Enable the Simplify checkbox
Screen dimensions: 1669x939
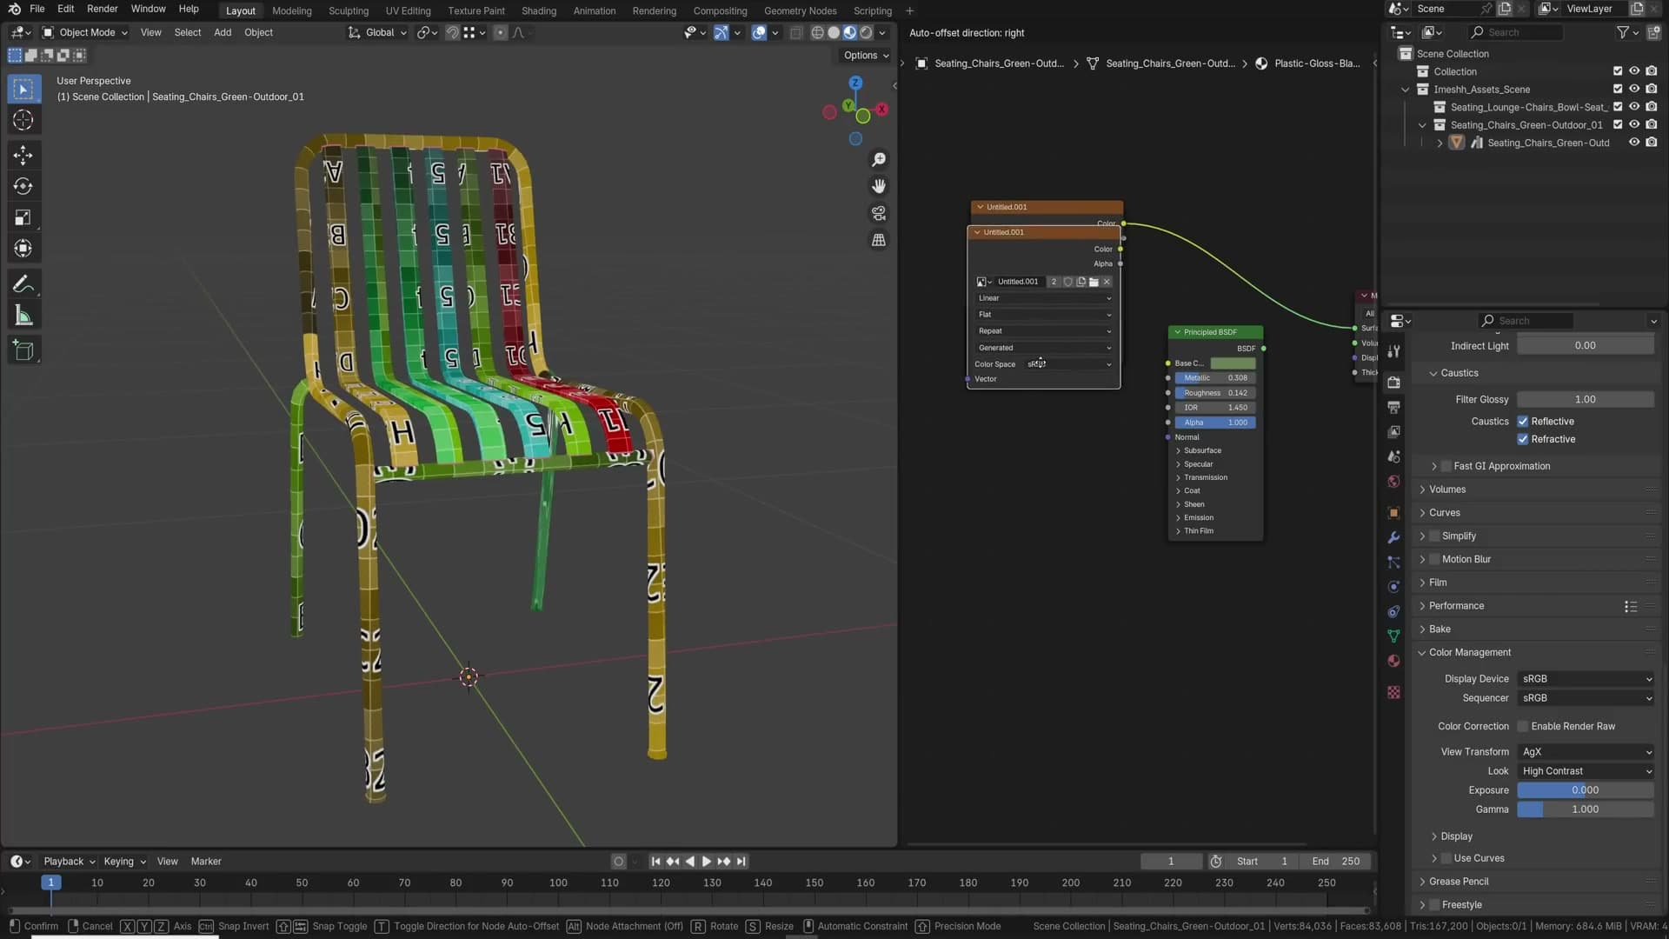pyautogui.click(x=1434, y=536)
